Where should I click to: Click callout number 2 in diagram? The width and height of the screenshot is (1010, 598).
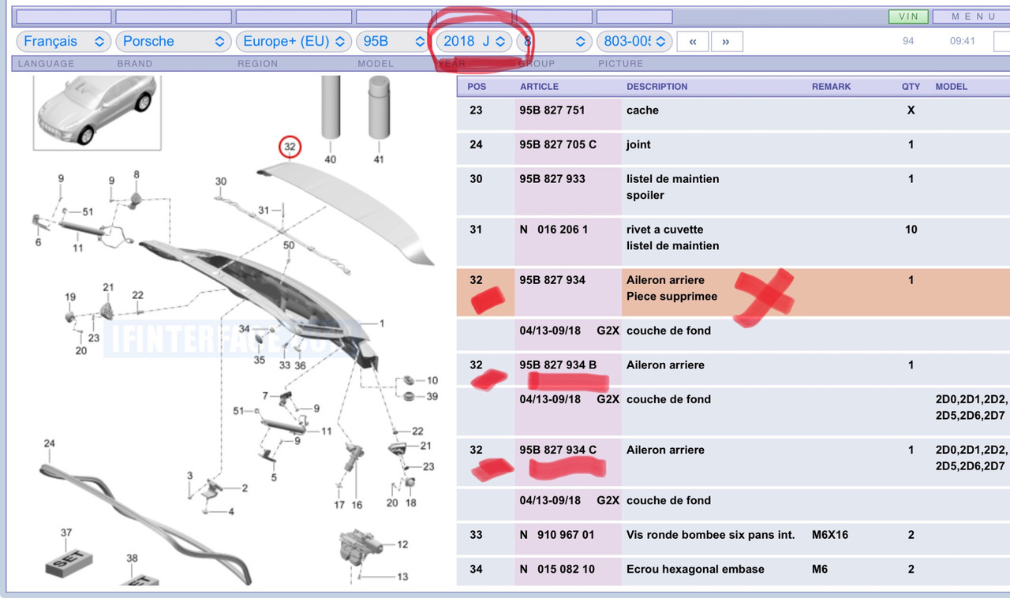point(245,488)
